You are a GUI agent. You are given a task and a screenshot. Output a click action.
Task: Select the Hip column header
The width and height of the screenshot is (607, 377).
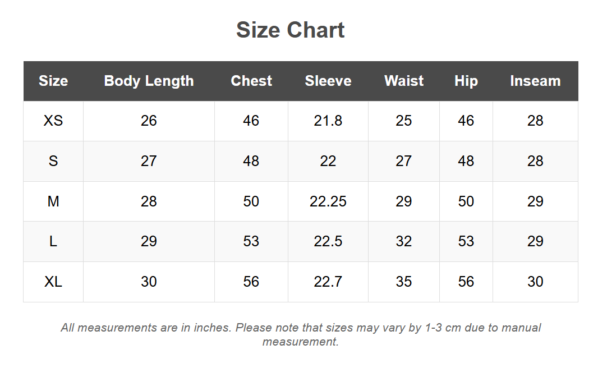(x=466, y=81)
